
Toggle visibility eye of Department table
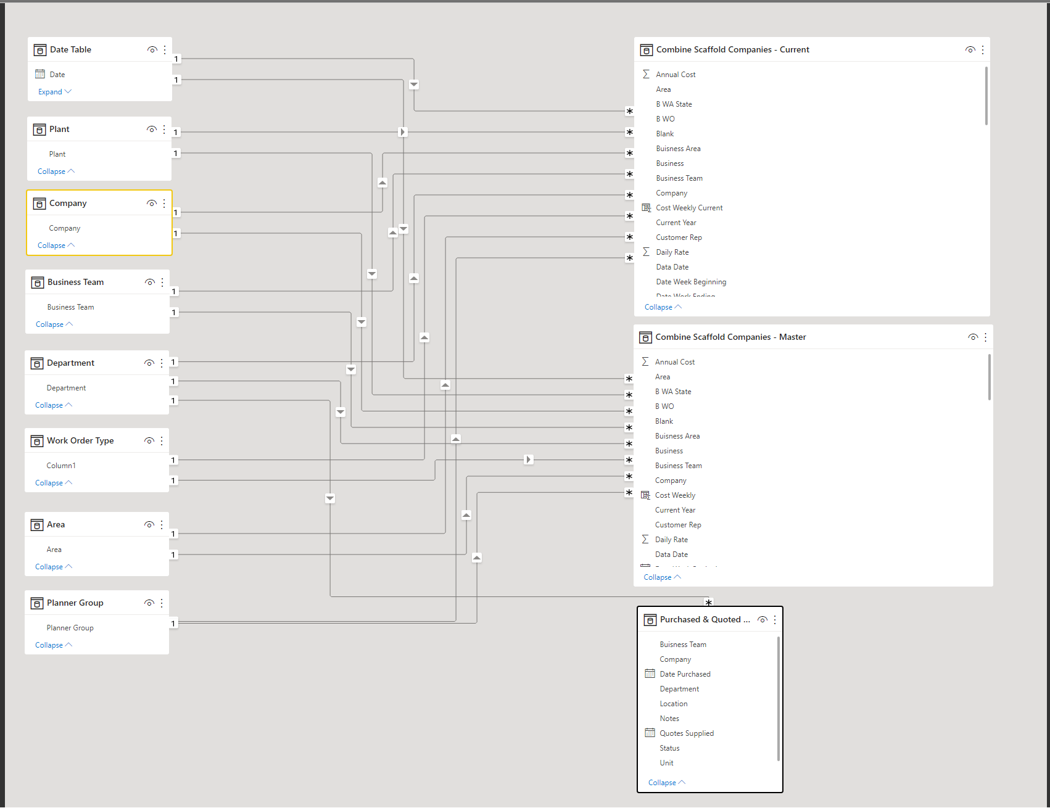[149, 363]
